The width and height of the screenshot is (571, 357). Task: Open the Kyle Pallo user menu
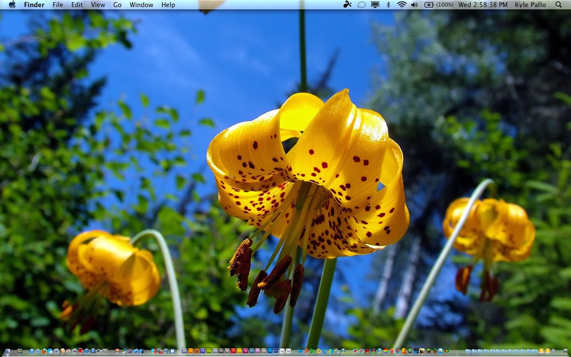click(530, 4)
